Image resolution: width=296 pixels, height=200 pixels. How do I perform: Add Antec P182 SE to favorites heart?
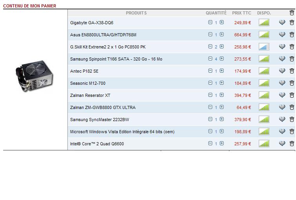pyautogui.click(x=282, y=71)
